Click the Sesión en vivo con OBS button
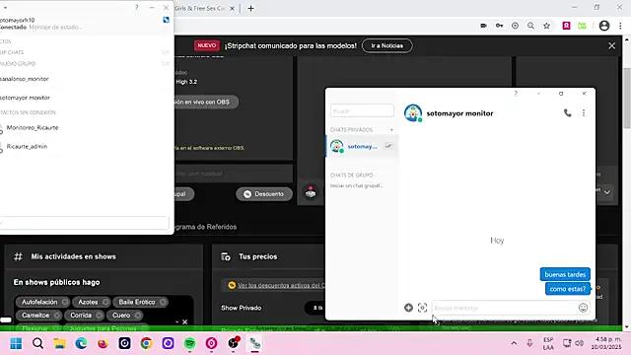This screenshot has height=355, width=631. [x=206, y=102]
